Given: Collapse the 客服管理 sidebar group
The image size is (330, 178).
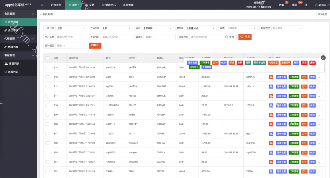Looking at the screenshot, I should point(18,55).
